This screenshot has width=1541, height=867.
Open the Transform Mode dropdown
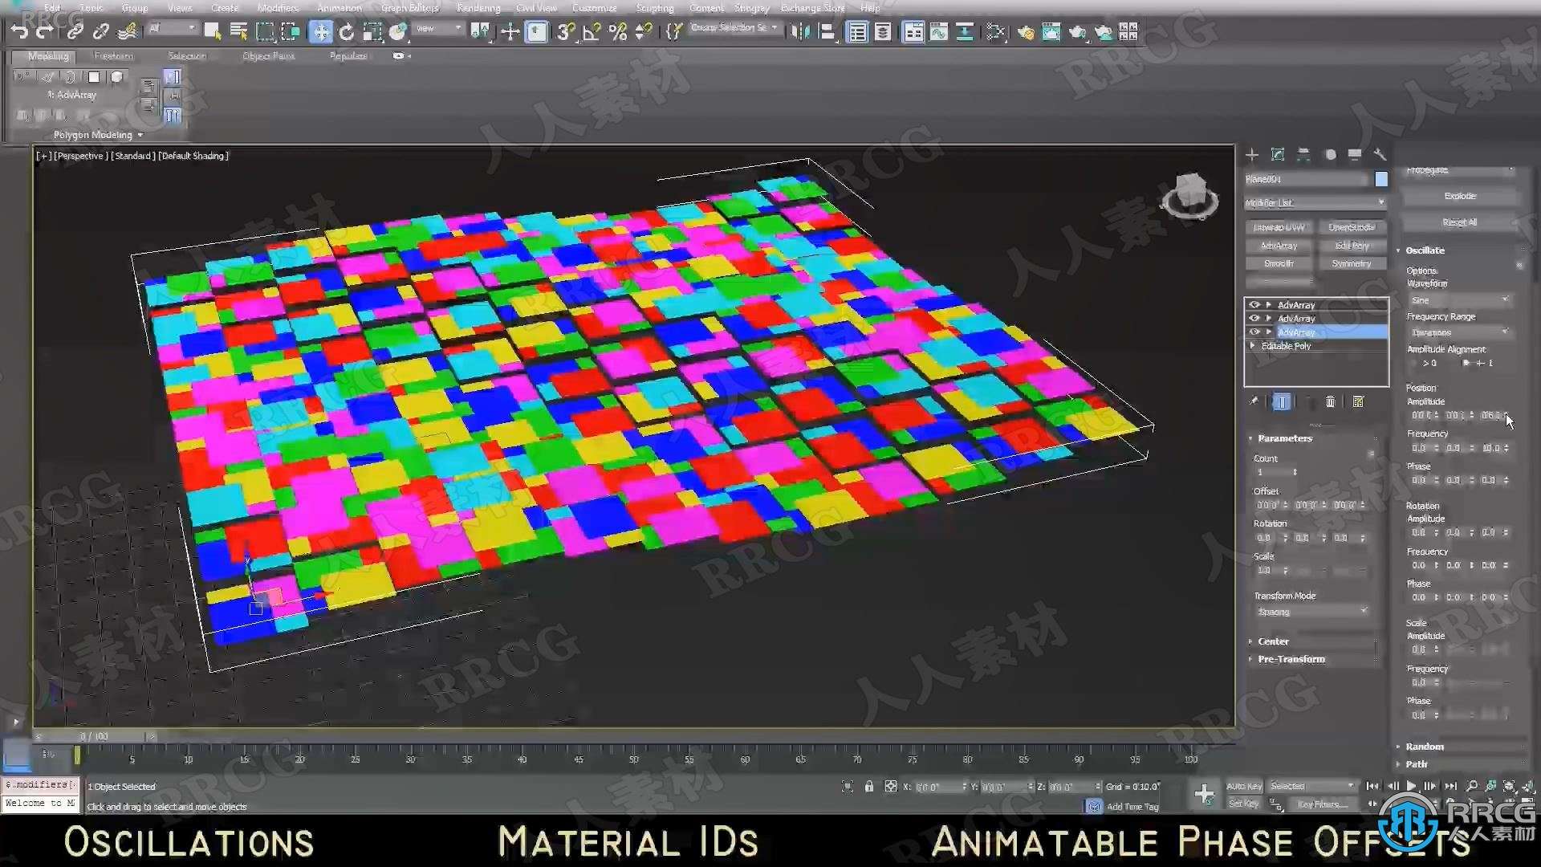pos(1312,612)
